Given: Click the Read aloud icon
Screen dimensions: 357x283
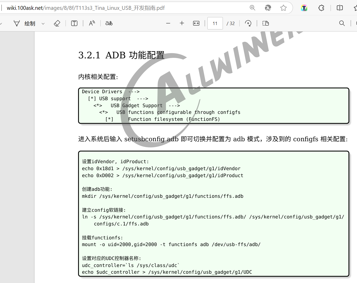Looking at the screenshot, I should click(92, 23).
